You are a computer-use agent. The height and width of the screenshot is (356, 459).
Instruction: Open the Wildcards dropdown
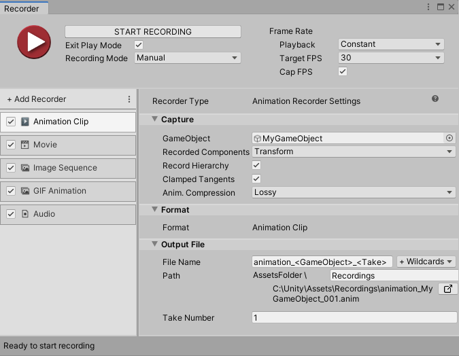[x=426, y=262]
